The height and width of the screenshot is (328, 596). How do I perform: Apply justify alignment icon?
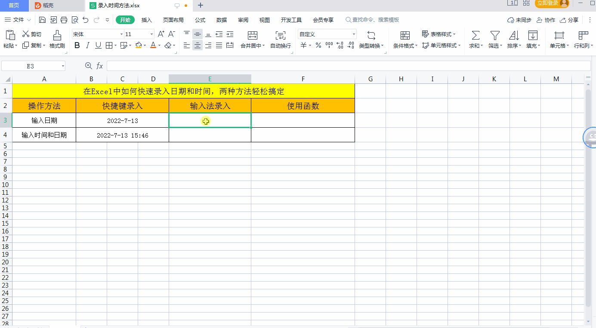219,45
